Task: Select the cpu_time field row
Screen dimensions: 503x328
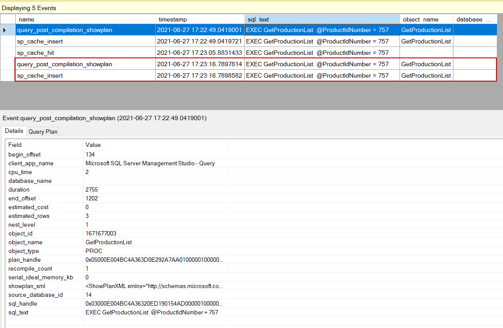Action: pos(44,172)
